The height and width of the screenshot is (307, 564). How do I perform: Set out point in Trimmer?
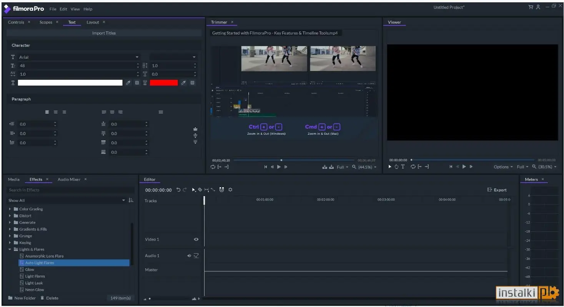click(226, 167)
